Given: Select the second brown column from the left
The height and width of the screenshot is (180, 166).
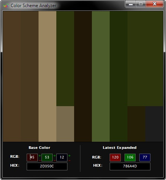Looking at the screenshot, I should click(x=30, y=76).
